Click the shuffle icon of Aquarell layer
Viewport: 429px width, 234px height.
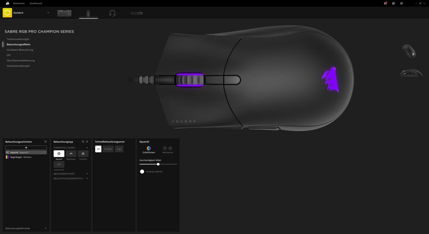click(7, 152)
